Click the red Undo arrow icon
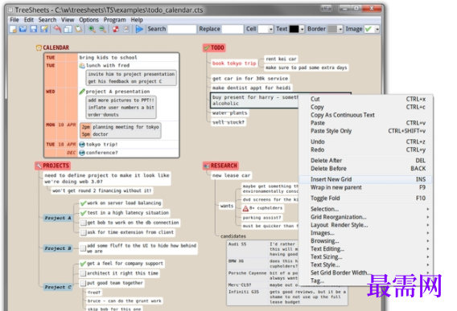 tap(58, 29)
